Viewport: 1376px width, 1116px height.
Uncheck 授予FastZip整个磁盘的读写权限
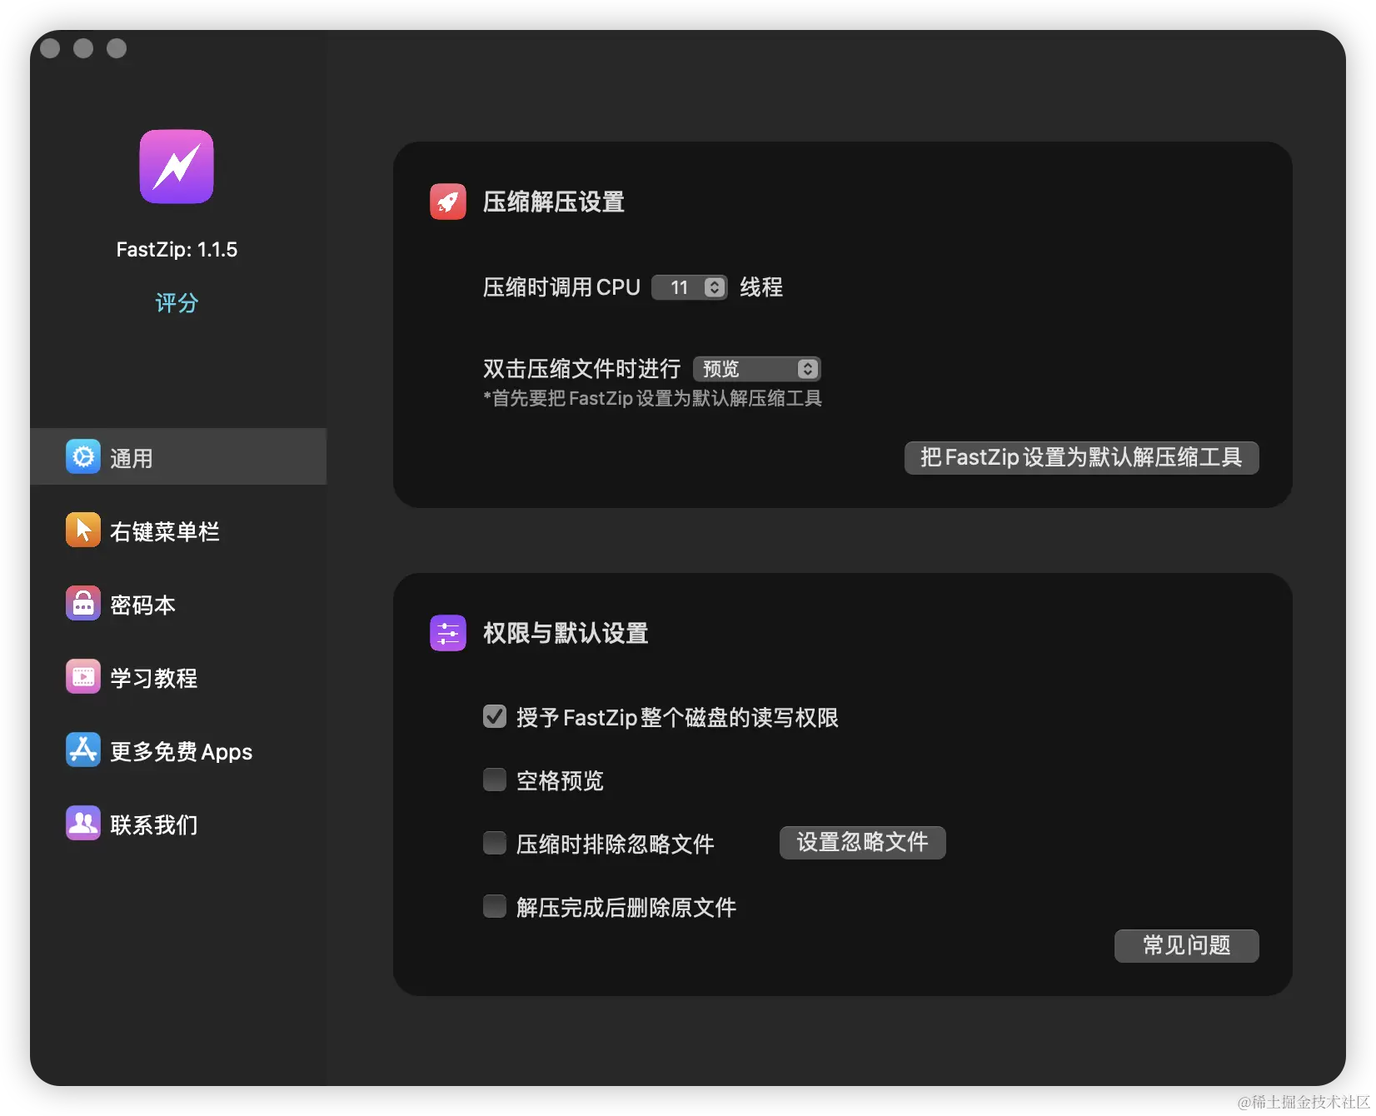coord(495,716)
